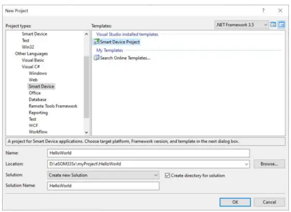Open the .NET Framework 3.5 version dropdown
This screenshot has width=291, height=212.
pos(241,24)
